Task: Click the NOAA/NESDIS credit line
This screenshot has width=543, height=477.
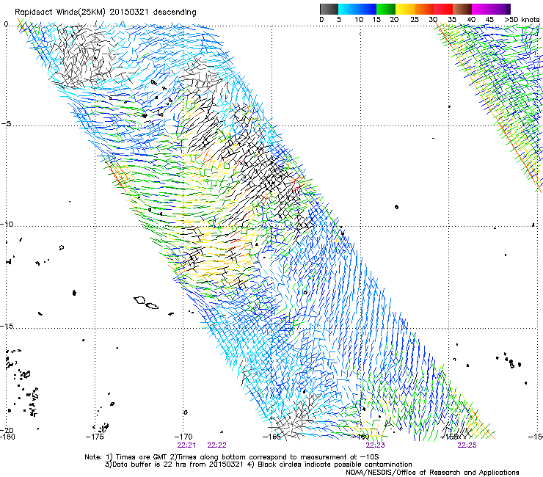Action: [432, 472]
